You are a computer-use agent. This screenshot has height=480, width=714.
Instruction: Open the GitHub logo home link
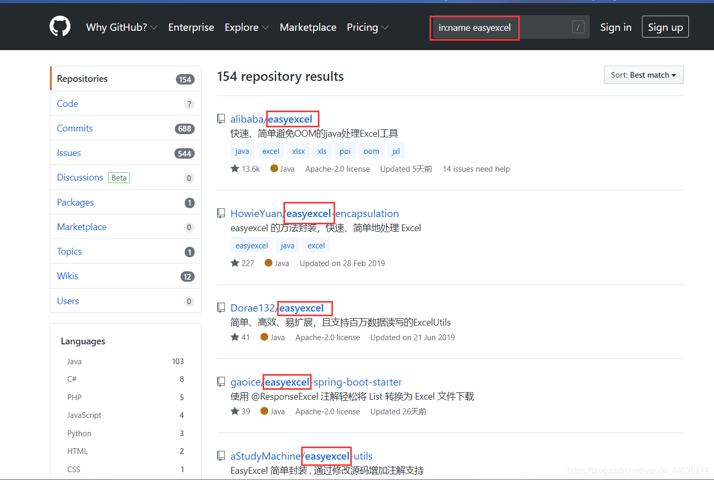click(x=60, y=27)
